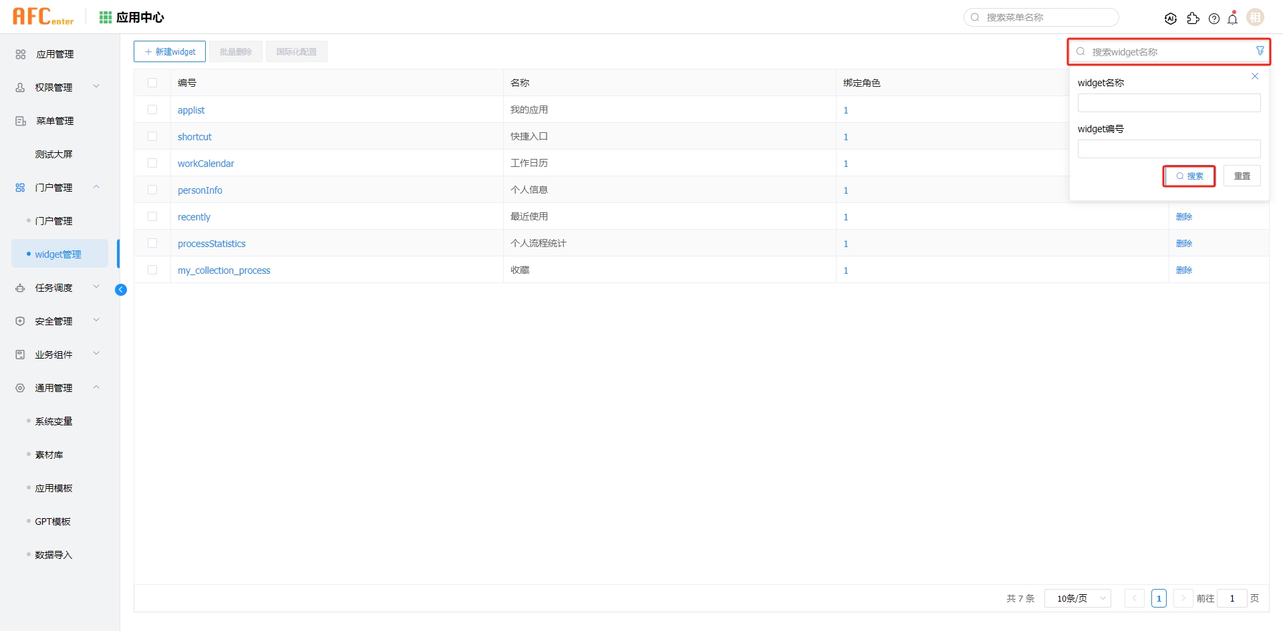
Task: Check the select-all checkbox in table header
Action: tap(152, 83)
